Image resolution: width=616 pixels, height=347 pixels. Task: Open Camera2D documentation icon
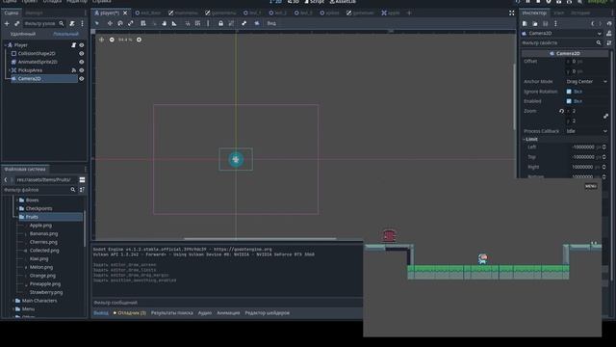609,34
